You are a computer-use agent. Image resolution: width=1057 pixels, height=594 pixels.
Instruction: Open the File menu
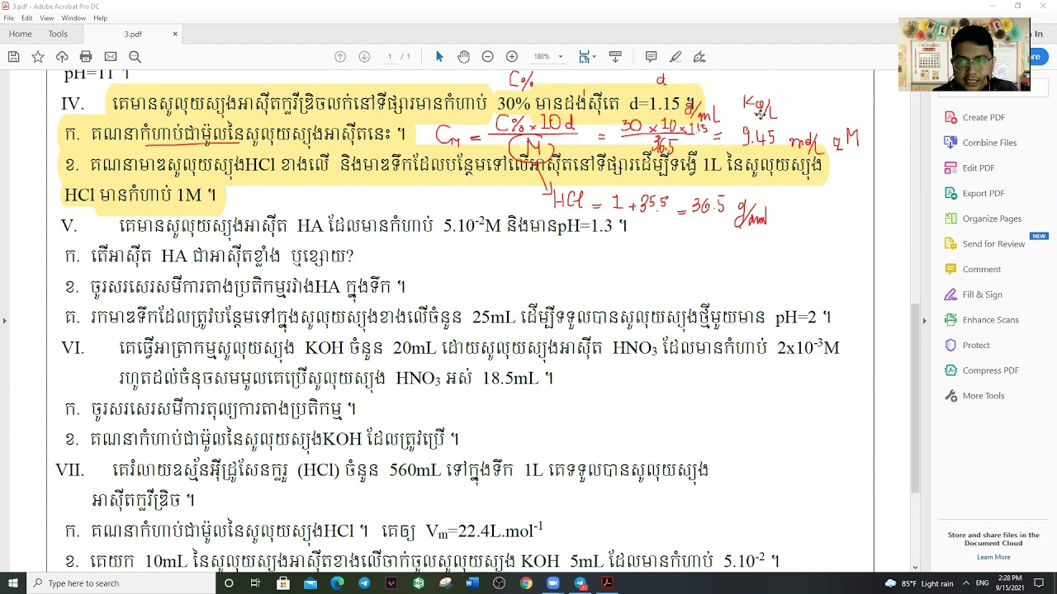point(8,18)
